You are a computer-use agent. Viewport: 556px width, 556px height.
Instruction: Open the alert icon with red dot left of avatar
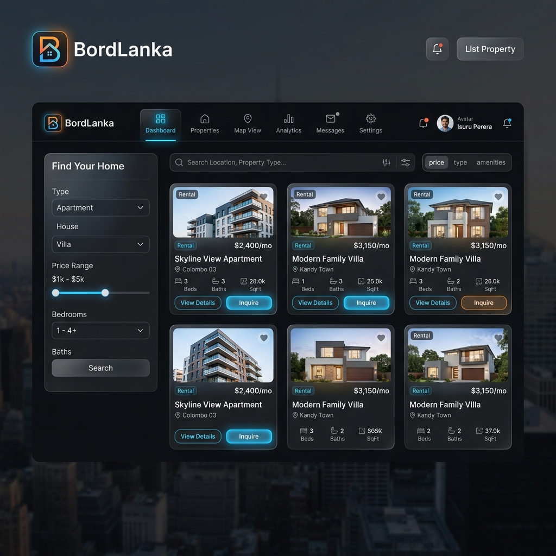pyautogui.click(x=424, y=123)
